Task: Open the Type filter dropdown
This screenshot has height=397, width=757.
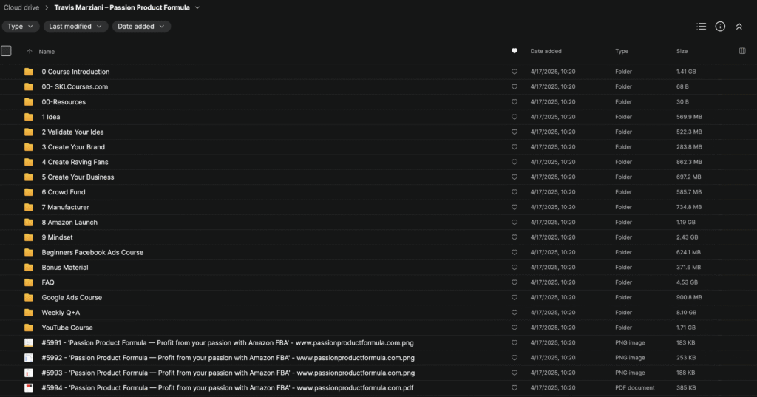Action: coord(21,27)
